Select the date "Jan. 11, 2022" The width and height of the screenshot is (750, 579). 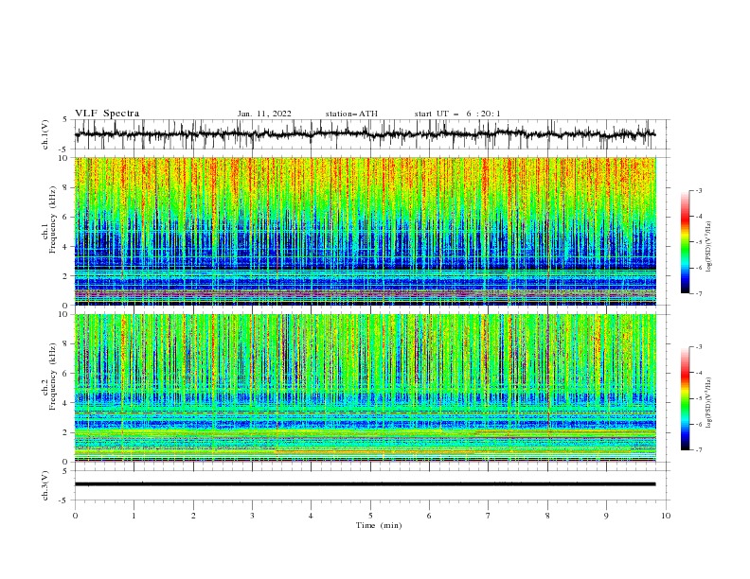[264, 114]
